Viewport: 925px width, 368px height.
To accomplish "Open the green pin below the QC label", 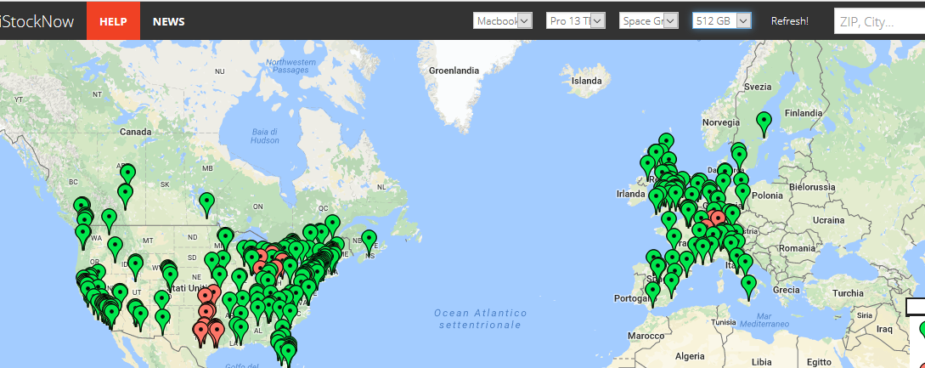I will tap(333, 228).
